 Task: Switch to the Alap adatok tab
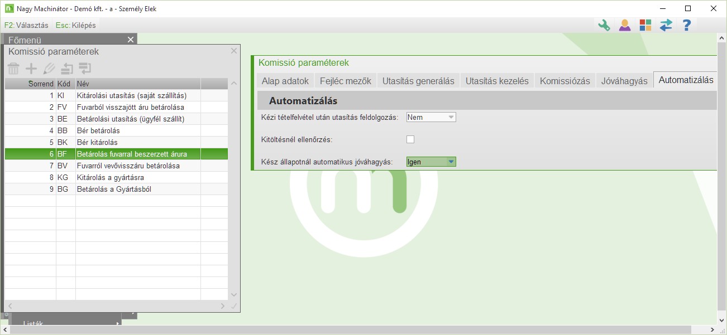point(285,81)
